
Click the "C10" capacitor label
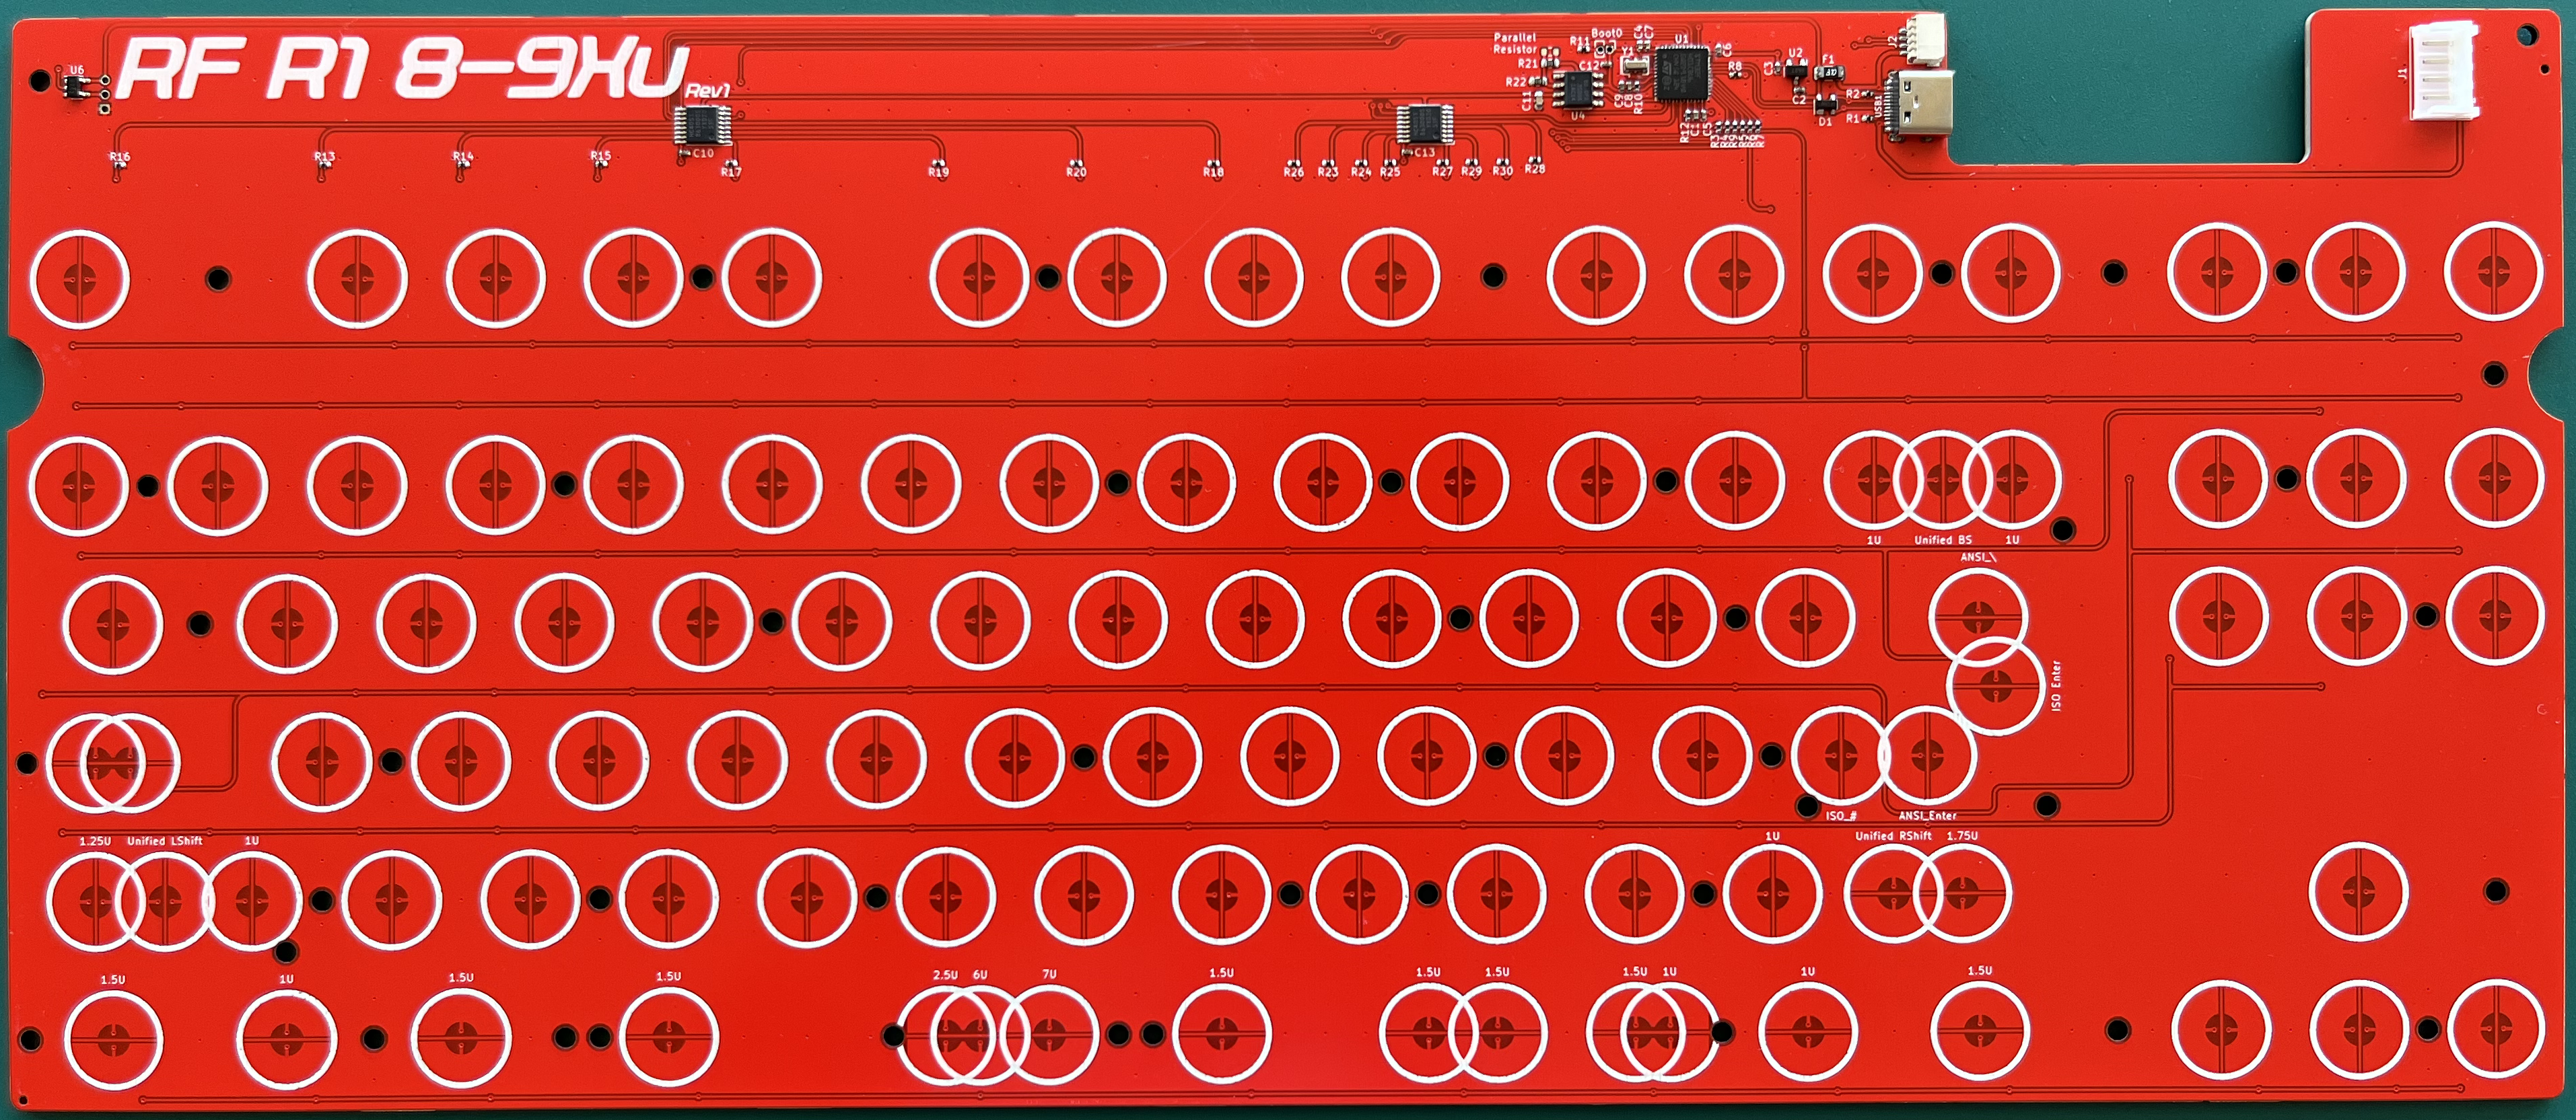[x=704, y=153]
